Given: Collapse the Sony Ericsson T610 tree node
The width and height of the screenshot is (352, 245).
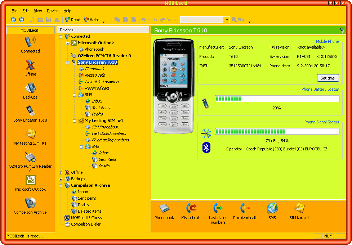Looking at the screenshot, I should pos(68,63).
